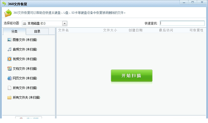Screen dimensions: 208x123
Task: Select 所有文件夹 (未扫描) category
Action: click(26, 98)
